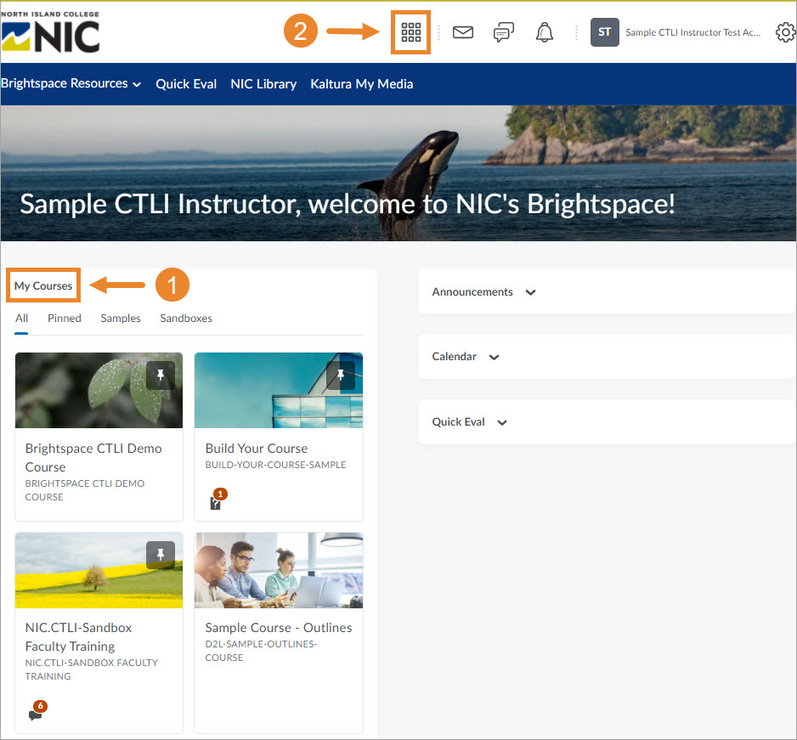Unpin the Brightspace CTLI Demo Course

click(x=161, y=376)
